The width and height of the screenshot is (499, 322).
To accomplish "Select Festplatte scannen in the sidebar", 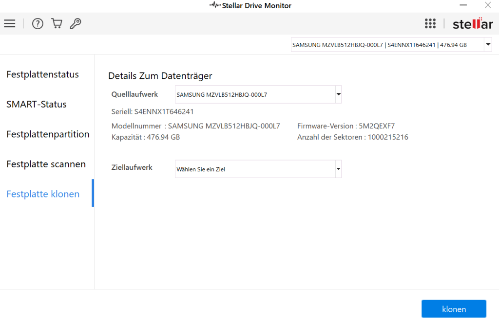I will click(x=46, y=164).
